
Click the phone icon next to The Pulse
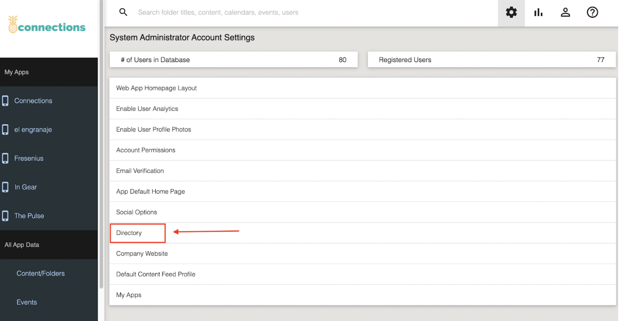[x=6, y=215]
